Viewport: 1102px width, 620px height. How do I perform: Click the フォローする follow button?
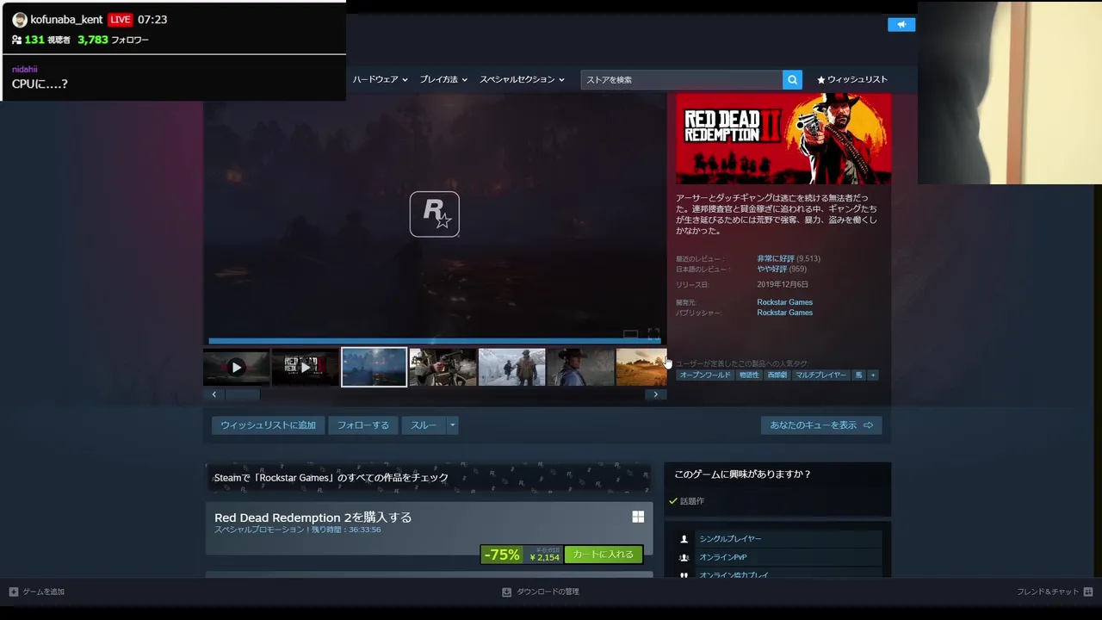click(362, 425)
